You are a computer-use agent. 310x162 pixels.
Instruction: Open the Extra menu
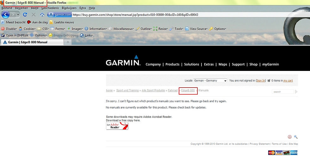pos(83,8)
